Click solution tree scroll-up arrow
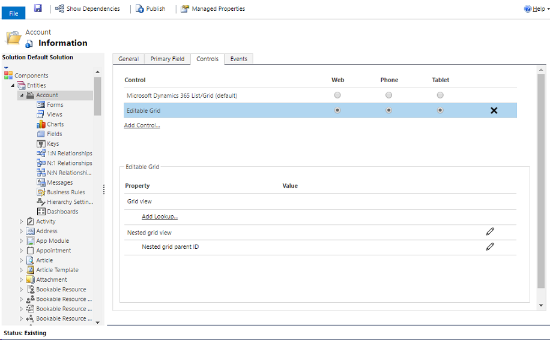Viewport: 550px width, 340px height. pyautogui.click(x=97, y=72)
